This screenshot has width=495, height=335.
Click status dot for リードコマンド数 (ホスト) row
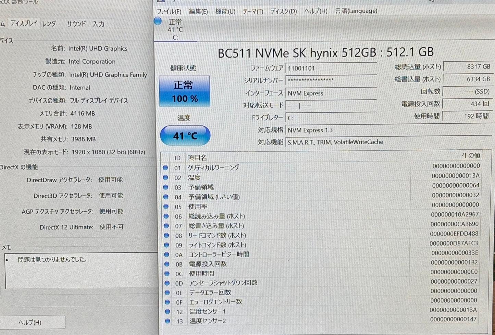click(x=166, y=235)
